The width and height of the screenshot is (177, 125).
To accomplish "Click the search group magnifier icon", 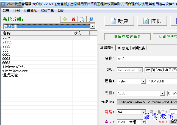I will (x=91, y=19).
